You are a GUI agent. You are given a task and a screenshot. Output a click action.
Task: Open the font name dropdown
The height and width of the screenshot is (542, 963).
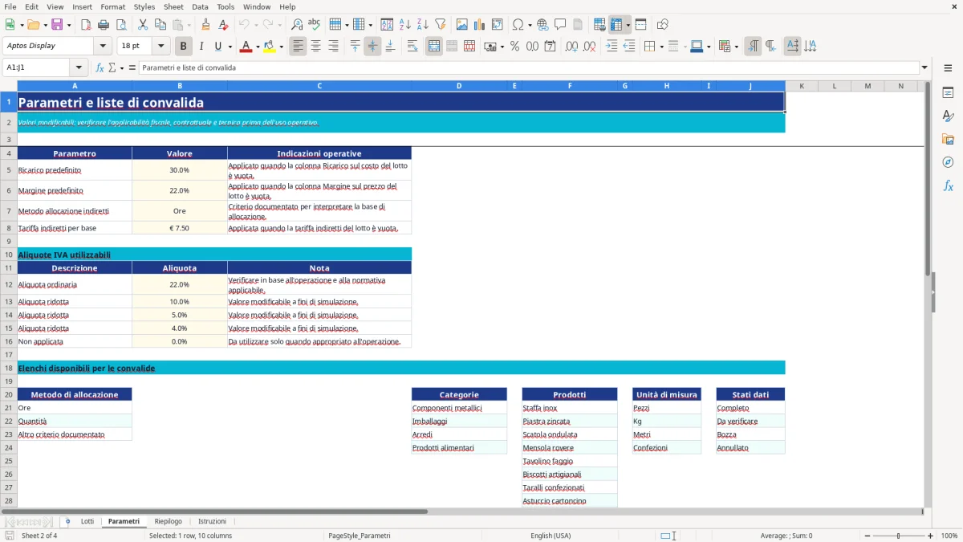coord(103,47)
